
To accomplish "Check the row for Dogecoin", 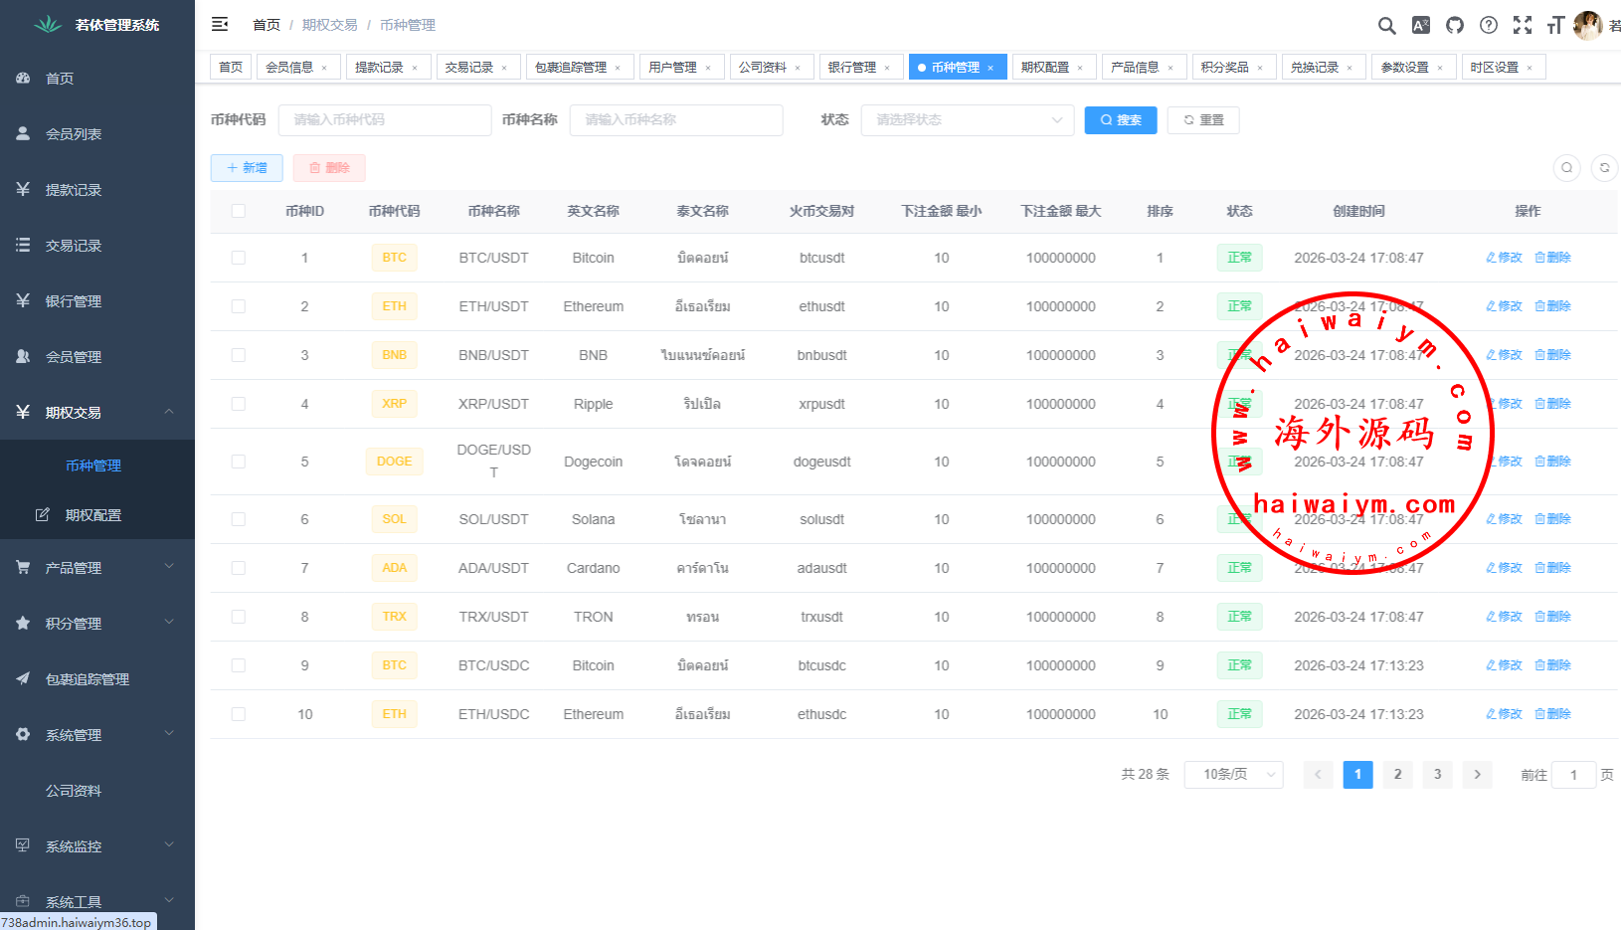I will click(x=239, y=462).
